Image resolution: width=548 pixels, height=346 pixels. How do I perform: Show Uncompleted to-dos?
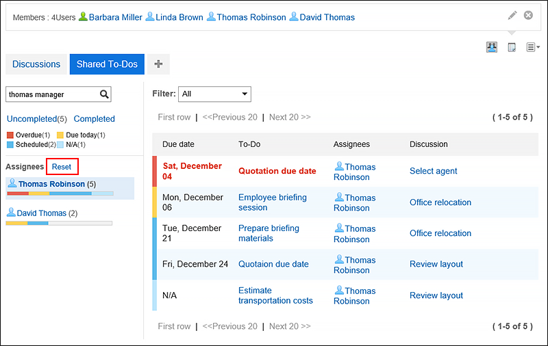[37, 119]
